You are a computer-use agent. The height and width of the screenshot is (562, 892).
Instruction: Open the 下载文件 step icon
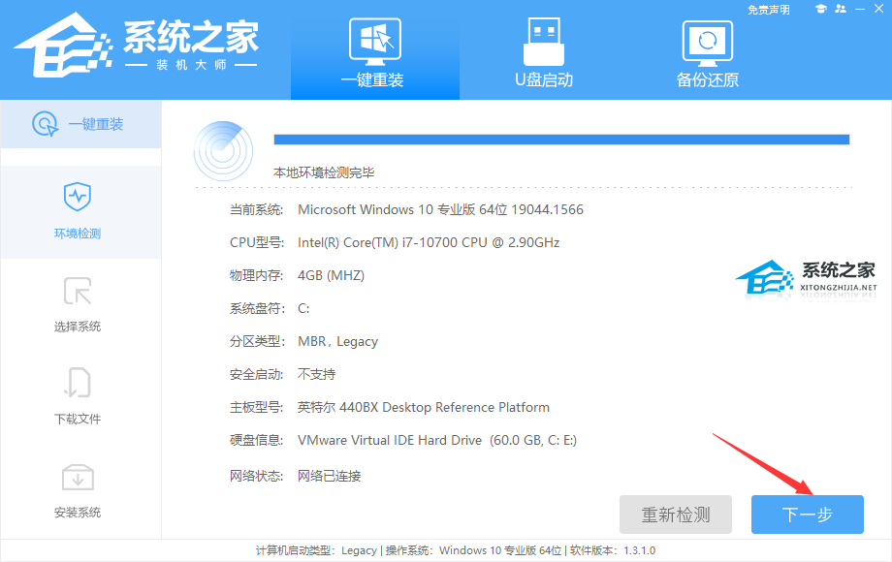click(78, 383)
